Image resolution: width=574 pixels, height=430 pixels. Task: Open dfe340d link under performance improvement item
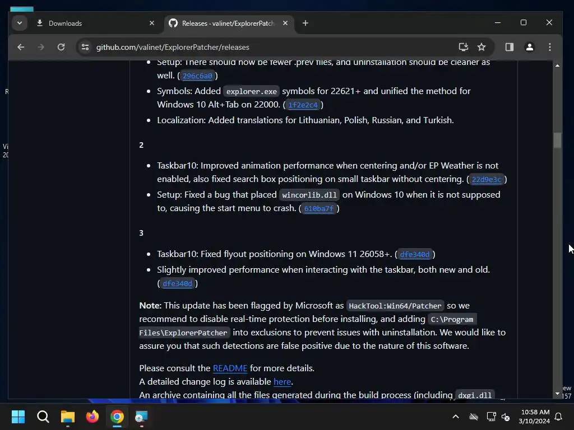pos(177,284)
